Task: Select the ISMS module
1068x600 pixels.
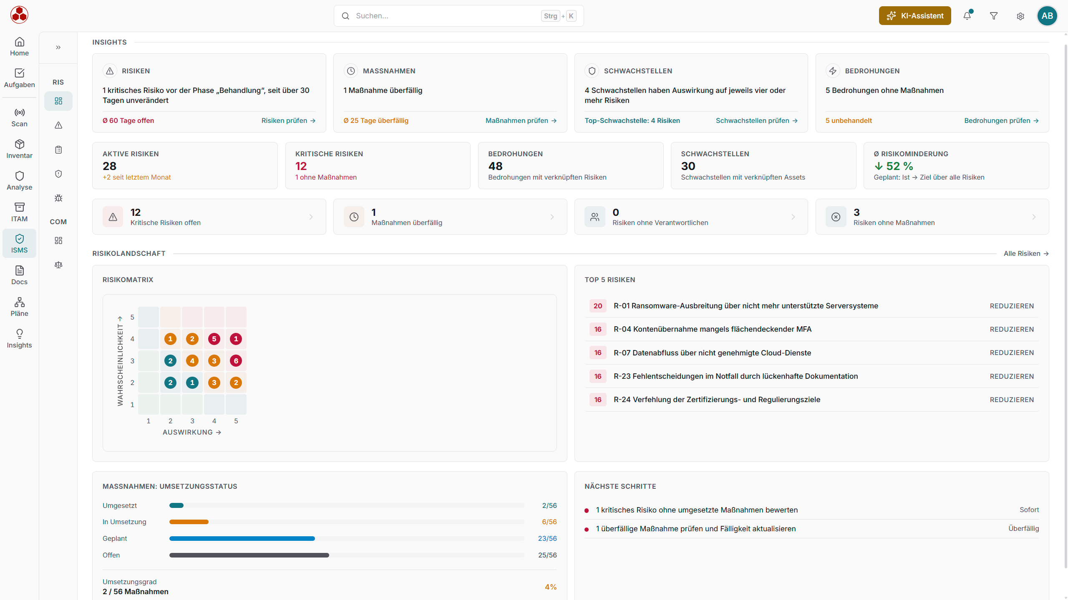Action: coord(19,244)
